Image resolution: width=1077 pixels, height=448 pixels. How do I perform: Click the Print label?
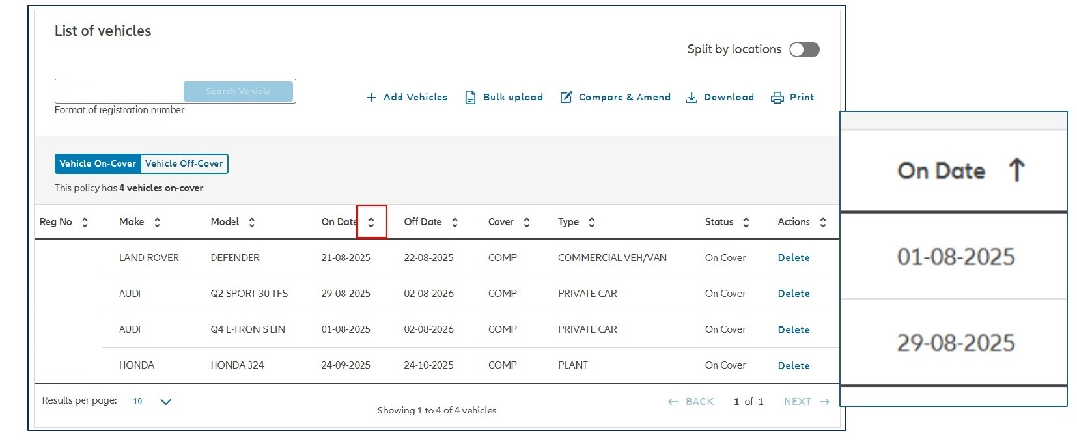click(802, 98)
